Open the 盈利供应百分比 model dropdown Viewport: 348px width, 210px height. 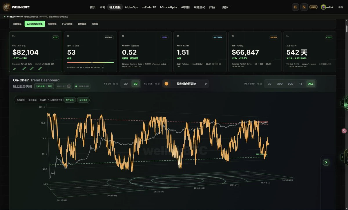186,84
